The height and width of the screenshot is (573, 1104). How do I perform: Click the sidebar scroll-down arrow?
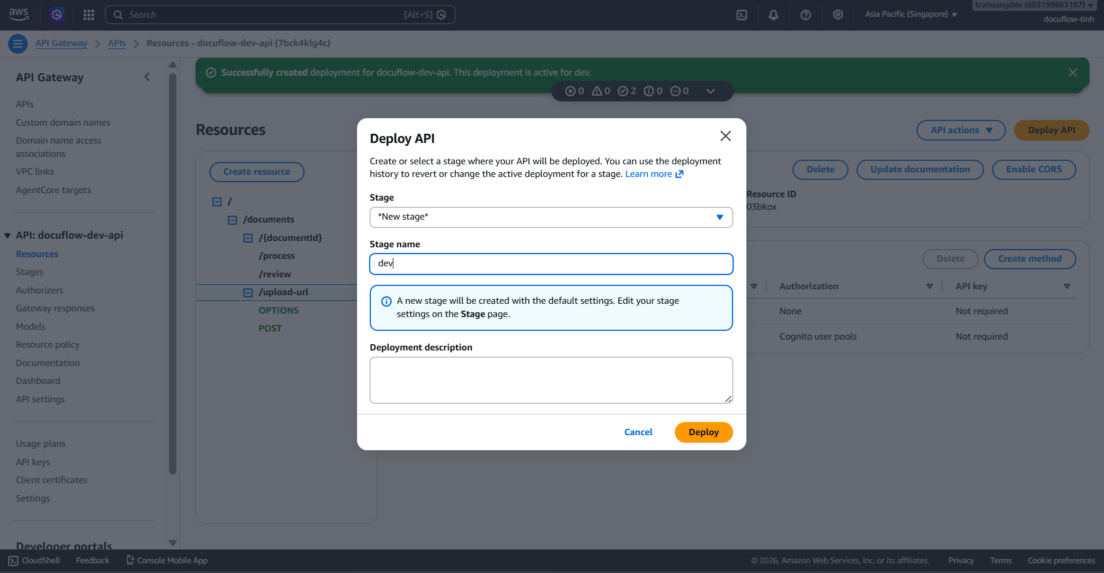pyautogui.click(x=172, y=543)
